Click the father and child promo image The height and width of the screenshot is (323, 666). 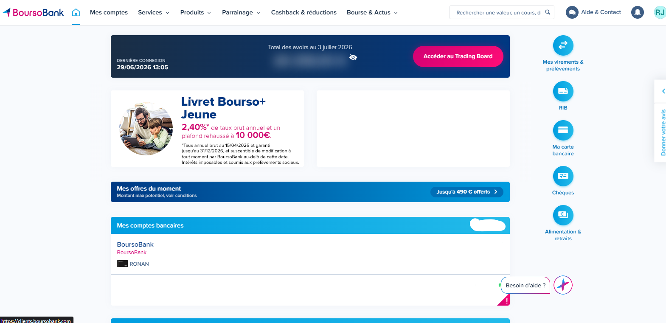point(146,129)
